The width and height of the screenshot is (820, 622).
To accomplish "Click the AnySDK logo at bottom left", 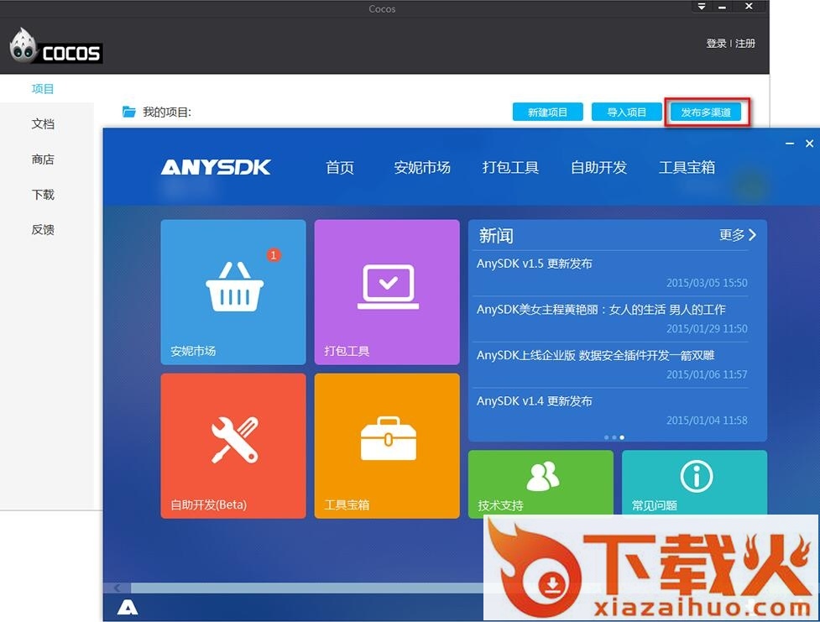I will click(x=128, y=608).
